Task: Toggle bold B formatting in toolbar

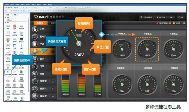Action: (x=87, y=7)
